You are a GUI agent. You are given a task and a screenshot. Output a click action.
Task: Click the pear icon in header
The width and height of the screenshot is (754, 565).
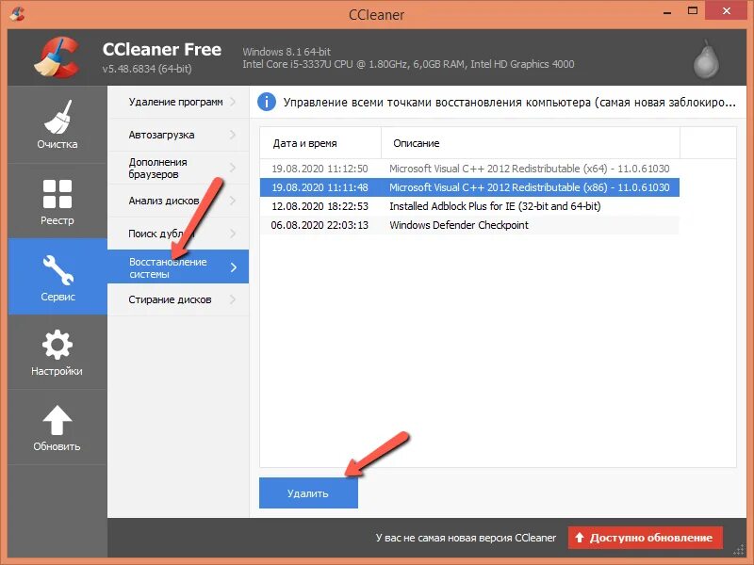(x=706, y=59)
